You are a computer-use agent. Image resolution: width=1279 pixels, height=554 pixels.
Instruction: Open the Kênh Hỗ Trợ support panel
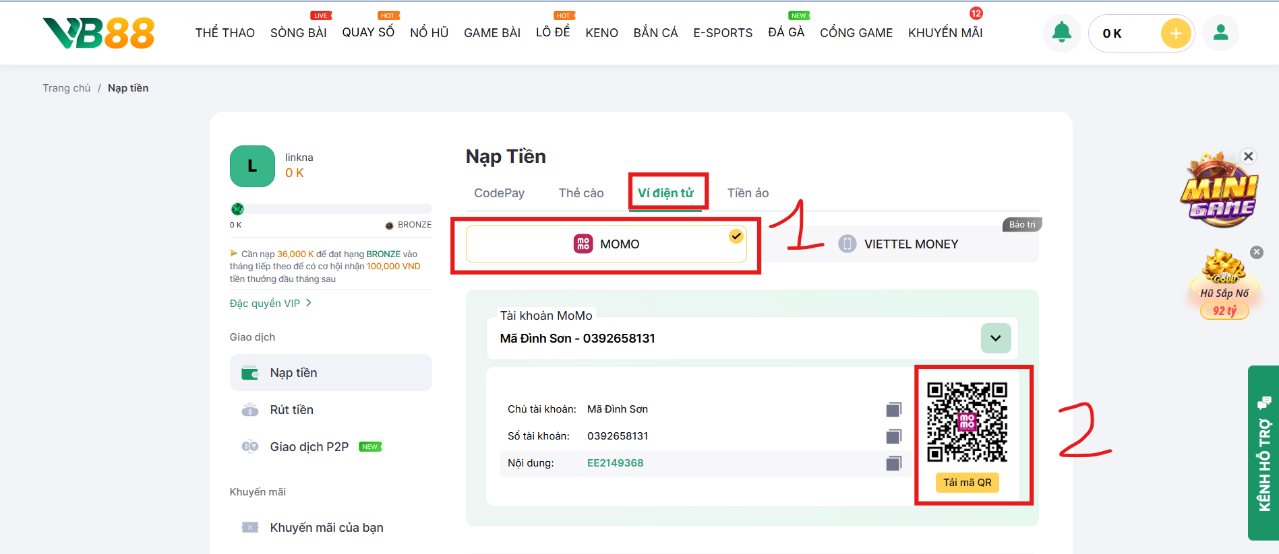pyautogui.click(x=1263, y=452)
